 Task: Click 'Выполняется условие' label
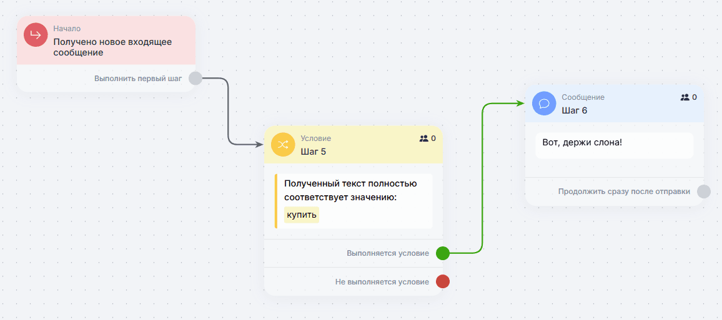pos(388,253)
